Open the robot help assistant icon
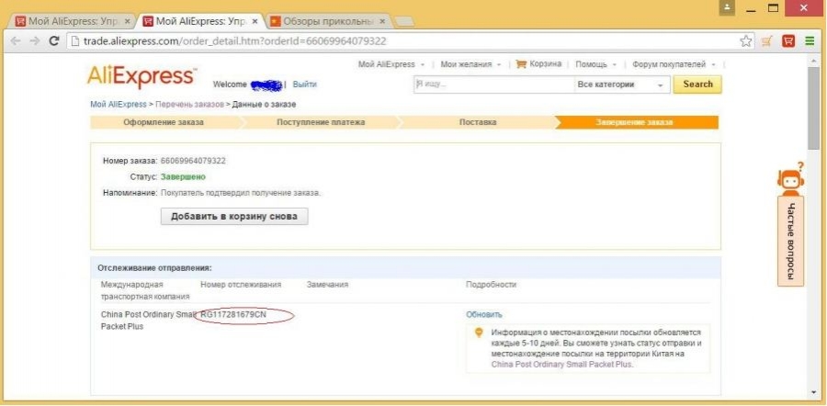827x406 pixels. tap(790, 179)
